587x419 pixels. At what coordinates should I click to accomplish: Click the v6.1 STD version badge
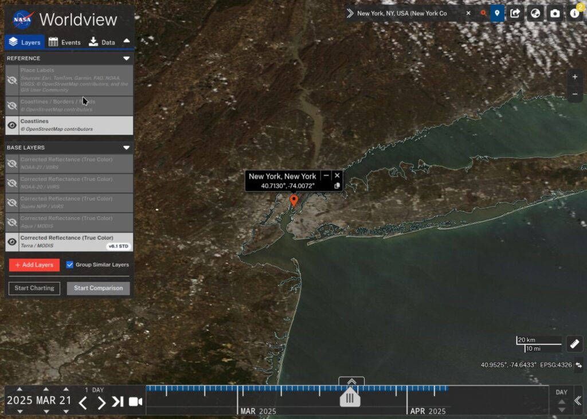pos(118,246)
